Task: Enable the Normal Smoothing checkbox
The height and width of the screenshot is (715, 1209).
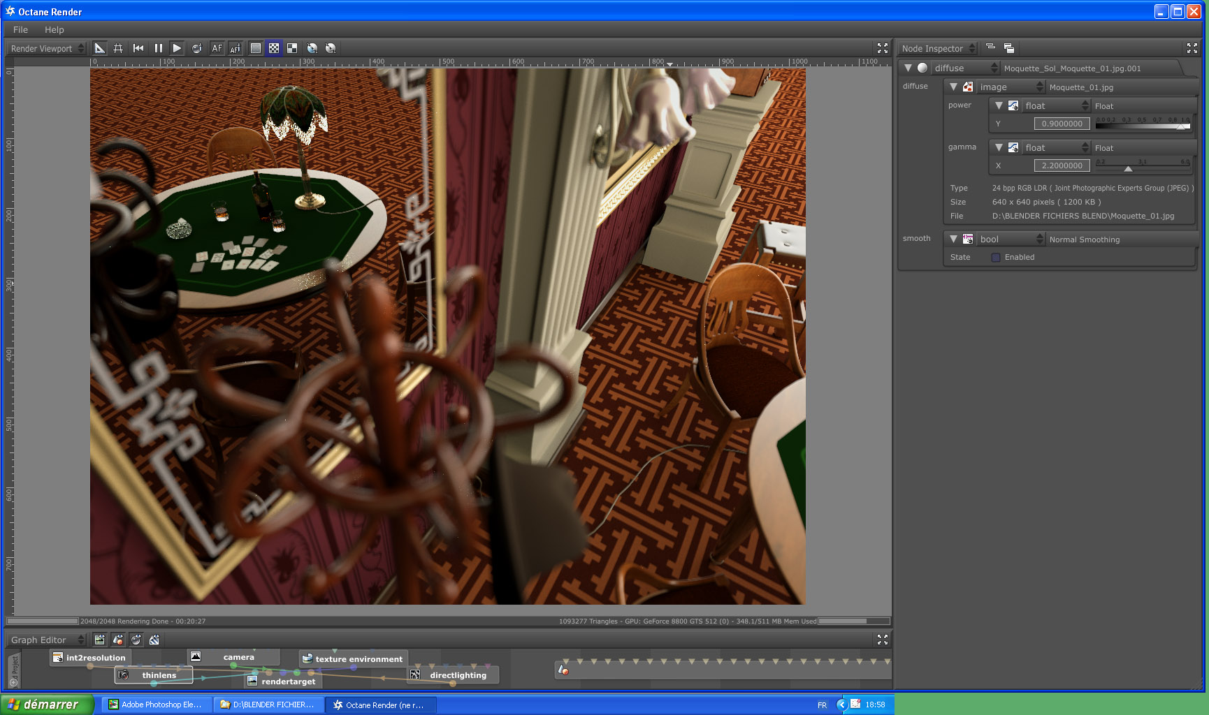Action: coord(996,258)
